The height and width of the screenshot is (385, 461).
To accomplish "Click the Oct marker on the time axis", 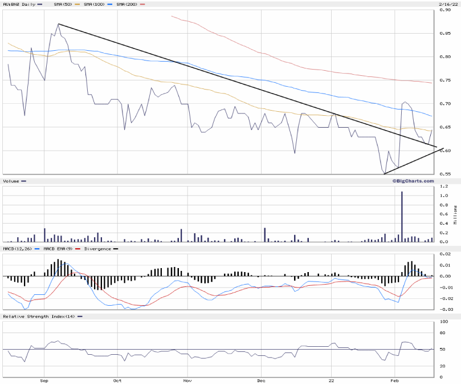I will [117, 379].
